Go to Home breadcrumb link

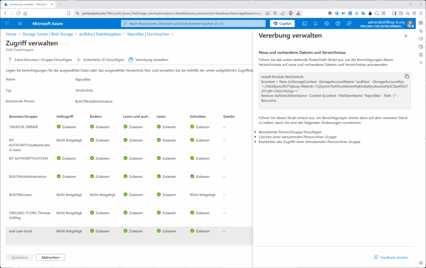point(11,34)
